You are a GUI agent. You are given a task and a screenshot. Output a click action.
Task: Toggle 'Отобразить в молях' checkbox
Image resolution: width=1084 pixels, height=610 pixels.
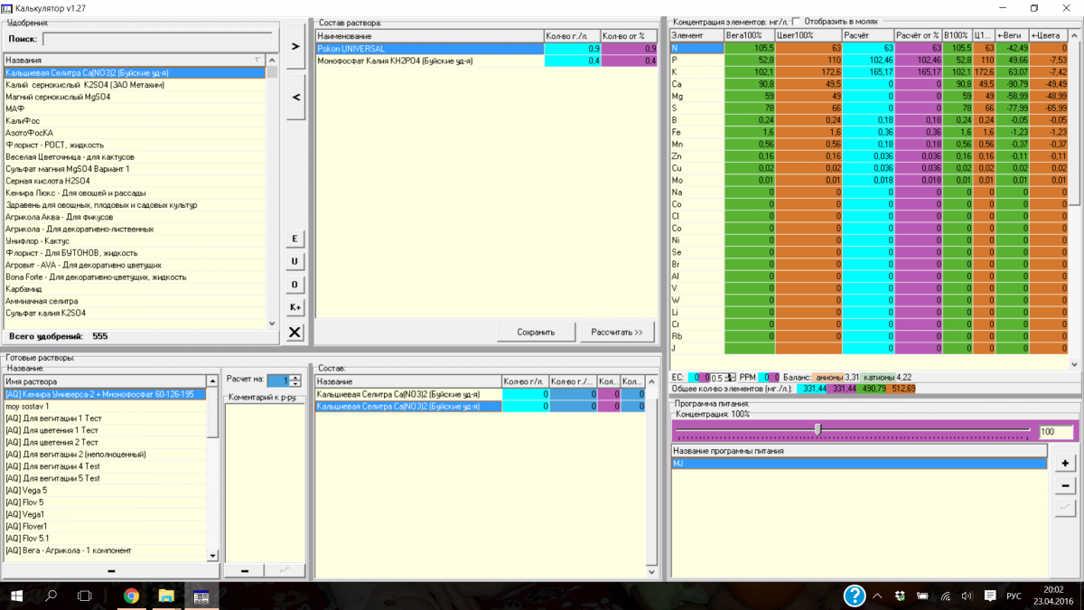(796, 22)
